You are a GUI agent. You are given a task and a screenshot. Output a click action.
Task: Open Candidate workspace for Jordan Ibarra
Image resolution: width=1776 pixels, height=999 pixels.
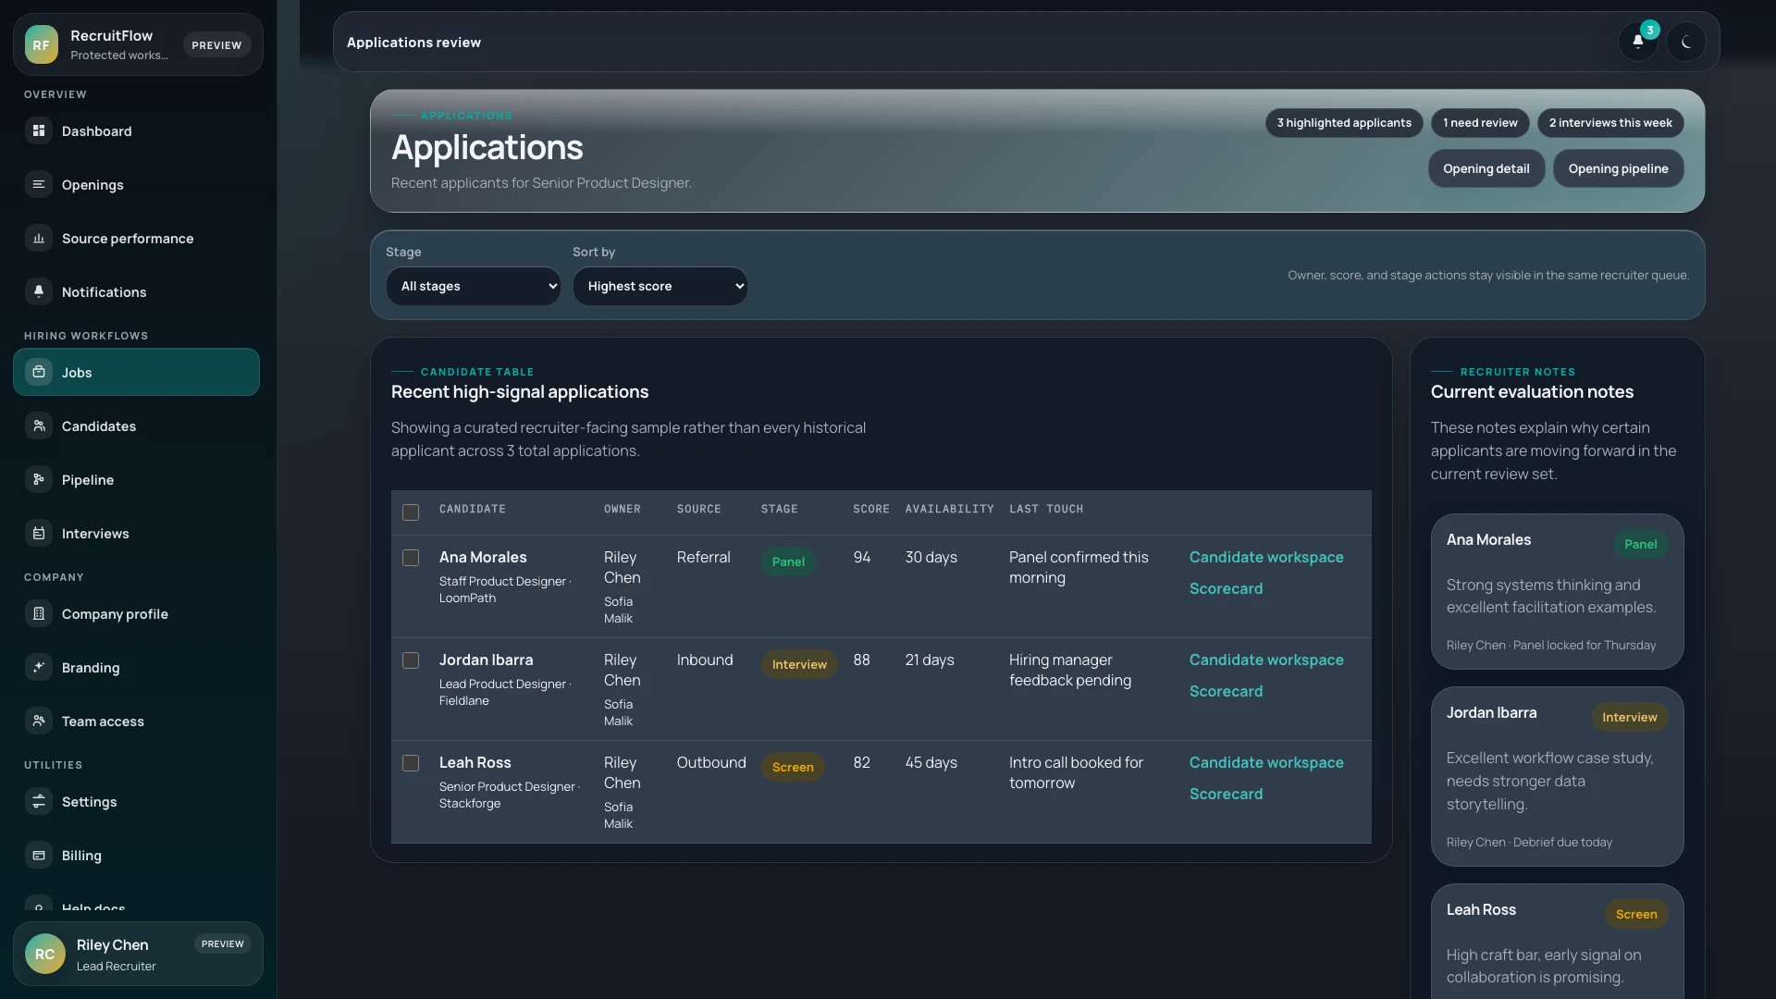coord(1266,660)
